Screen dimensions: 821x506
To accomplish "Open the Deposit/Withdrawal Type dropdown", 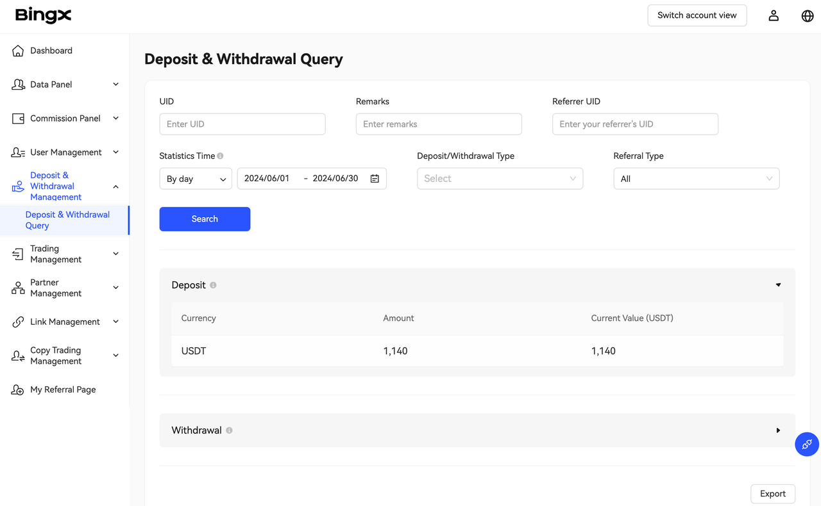I will [500, 179].
